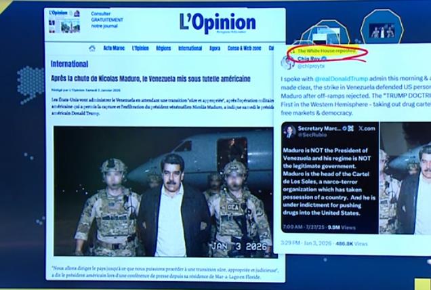Image resolution: width=431 pixels, height=290 pixels.
Task: Click the blue 'International' section heading
Action: [x=69, y=64]
